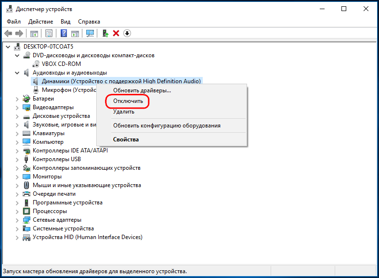
Task: Select Очереди печати label
Action: [x=54, y=194]
